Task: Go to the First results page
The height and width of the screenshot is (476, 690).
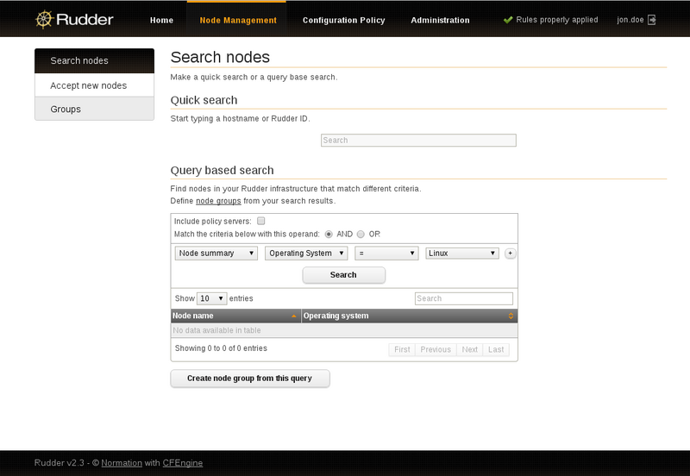Action: tap(402, 349)
